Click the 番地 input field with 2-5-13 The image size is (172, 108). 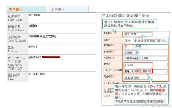146,65
